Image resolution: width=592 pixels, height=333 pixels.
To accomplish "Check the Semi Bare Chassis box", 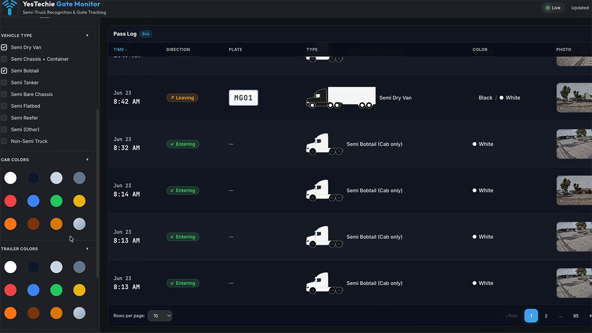I will coord(4,94).
